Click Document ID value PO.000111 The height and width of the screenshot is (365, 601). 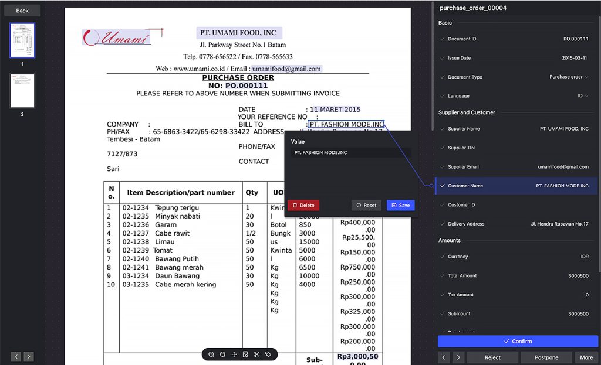click(x=576, y=39)
